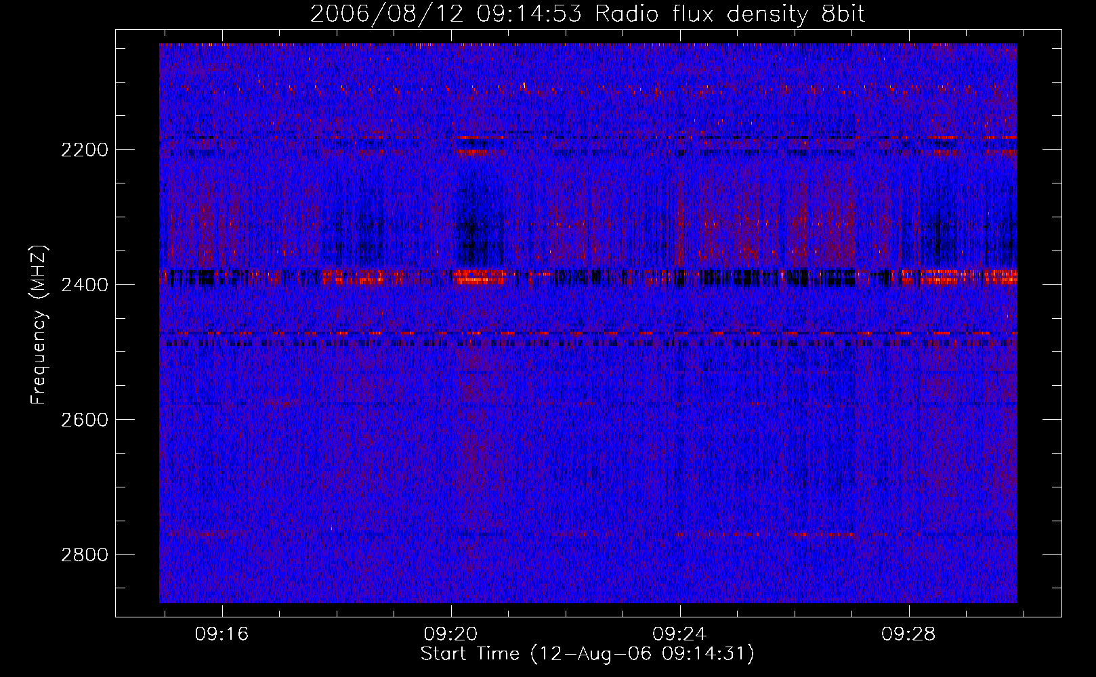Click the 09:24 time tick label

[x=679, y=634]
